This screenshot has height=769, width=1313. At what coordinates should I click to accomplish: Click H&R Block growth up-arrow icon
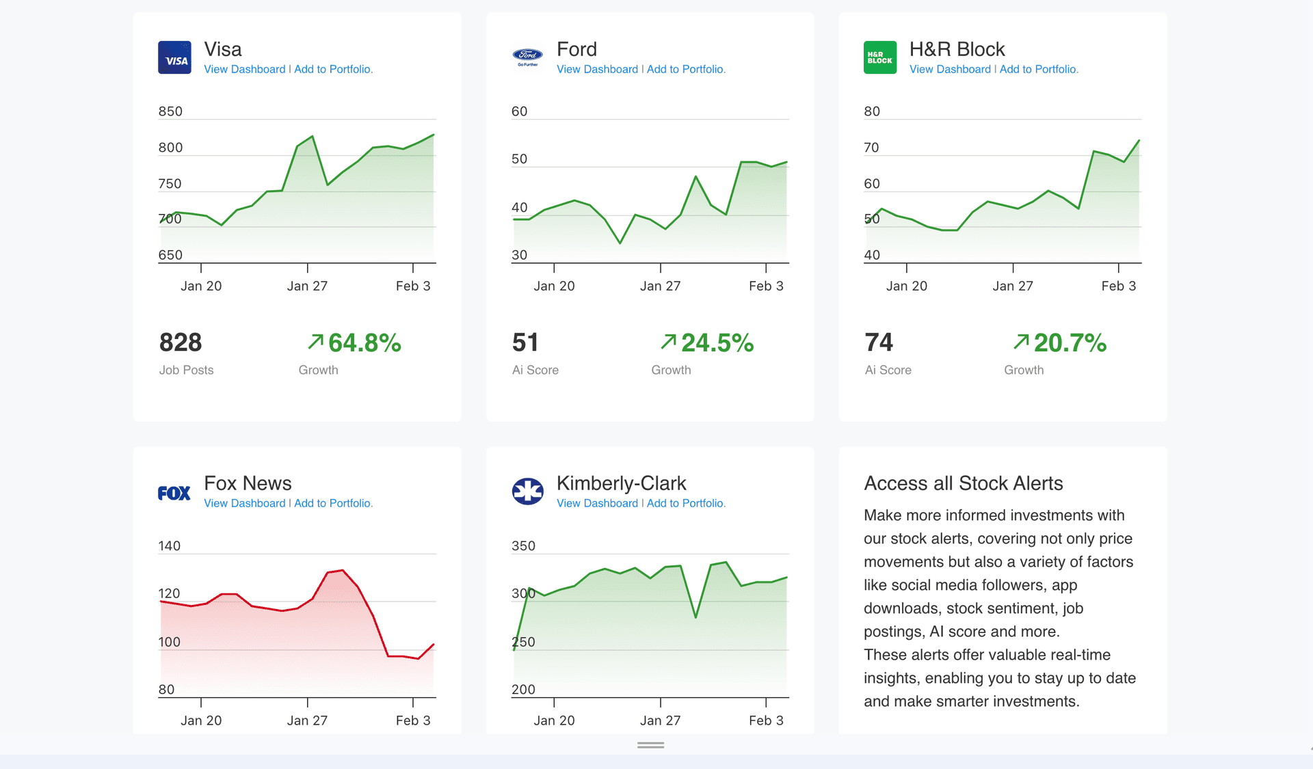(x=1021, y=341)
